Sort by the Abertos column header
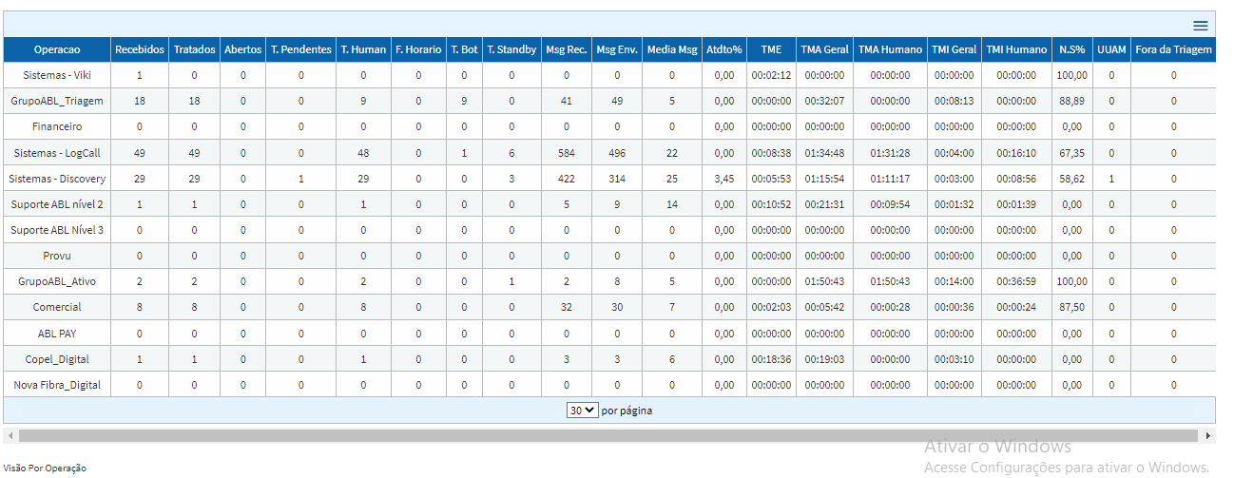1234x478 pixels. 242,49
